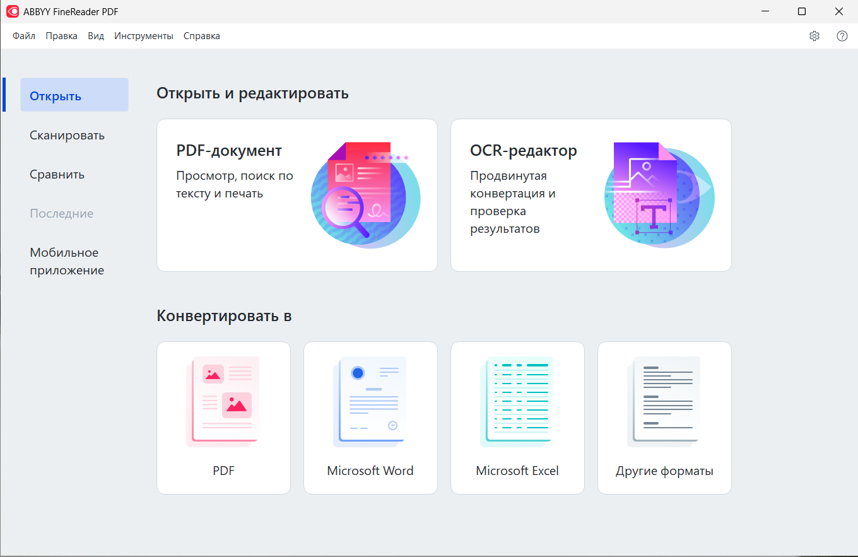
Task: Switch to the Сравнить sidebar tab
Action: click(x=57, y=174)
